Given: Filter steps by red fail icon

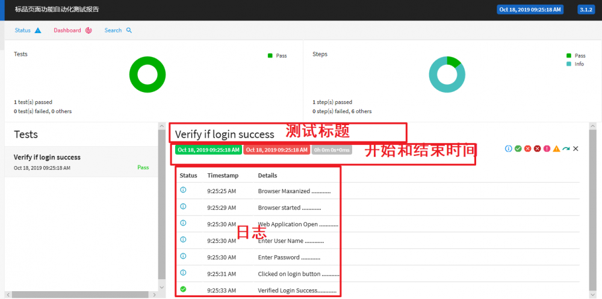Looking at the screenshot, I should click(527, 149).
